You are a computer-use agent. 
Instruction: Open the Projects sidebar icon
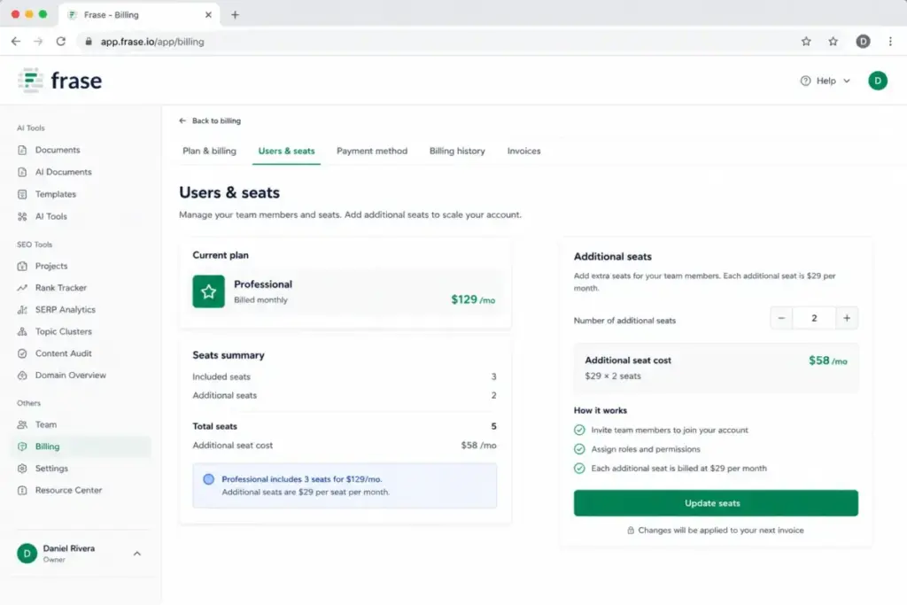22,266
